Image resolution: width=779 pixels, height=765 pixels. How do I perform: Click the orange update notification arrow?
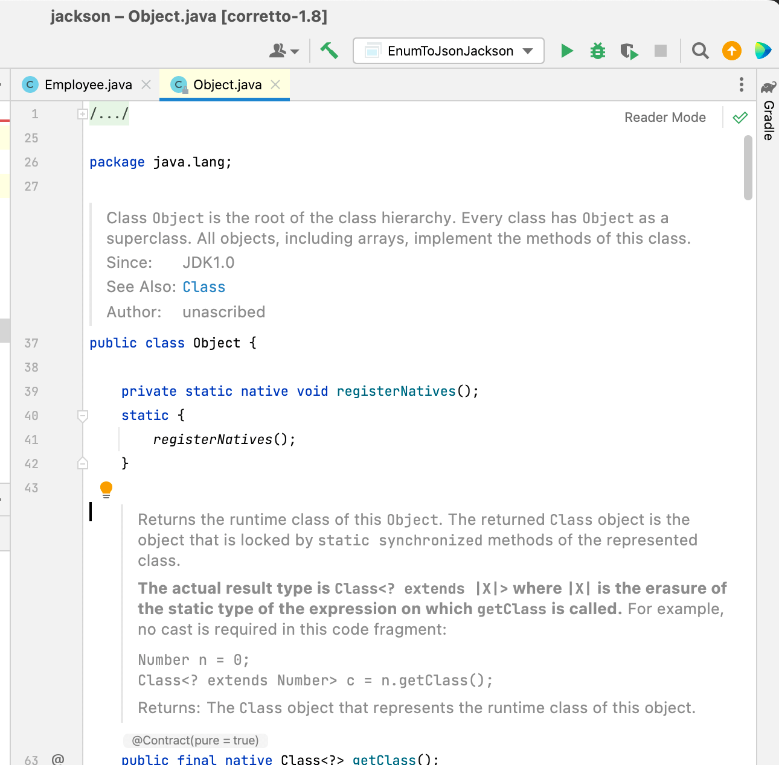pos(731,51)
